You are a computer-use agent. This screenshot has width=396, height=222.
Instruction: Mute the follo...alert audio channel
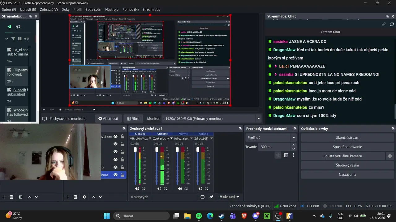coord(180,189)
